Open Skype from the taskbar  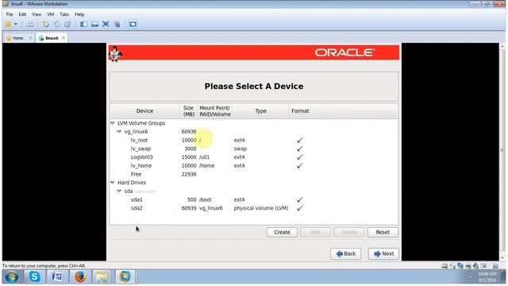[x=34, y=277]
